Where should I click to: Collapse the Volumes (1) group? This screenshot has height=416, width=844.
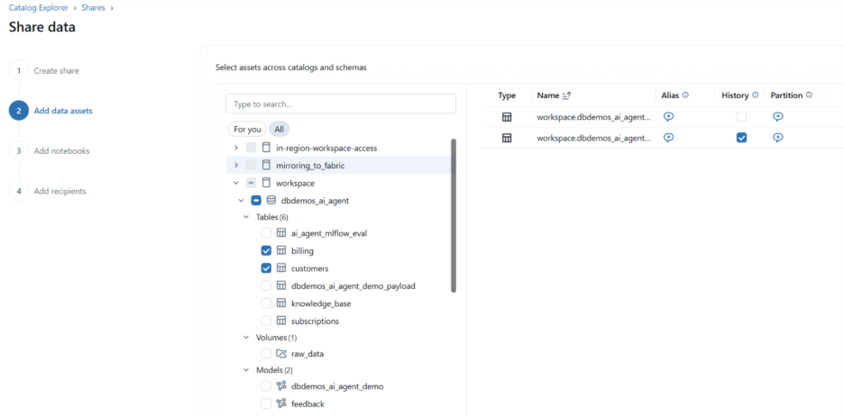click(246, 338)
